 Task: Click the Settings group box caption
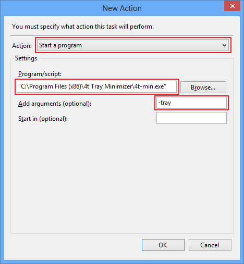(x=26, y=58)
